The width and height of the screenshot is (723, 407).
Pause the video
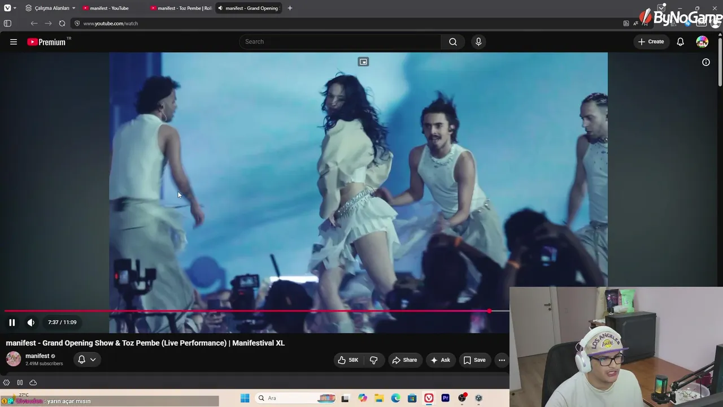12,322
